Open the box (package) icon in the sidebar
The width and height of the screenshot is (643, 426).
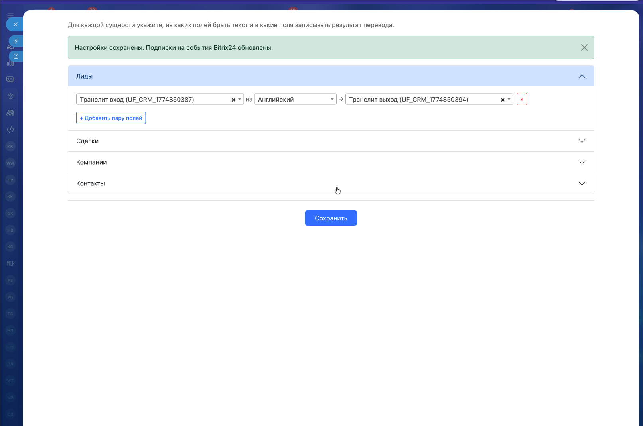10,96
